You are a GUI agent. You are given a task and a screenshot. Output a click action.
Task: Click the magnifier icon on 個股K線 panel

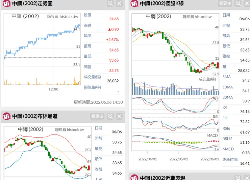tap(238, 4)
